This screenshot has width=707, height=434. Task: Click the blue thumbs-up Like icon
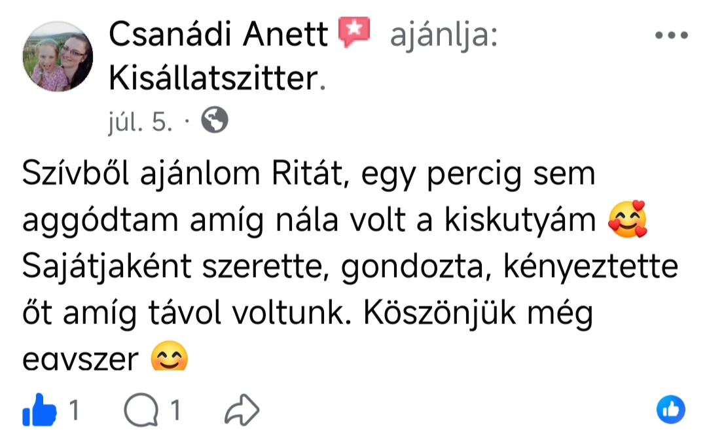click(x=39, y=410)
